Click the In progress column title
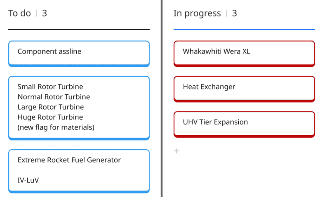 tap(197, 13)
